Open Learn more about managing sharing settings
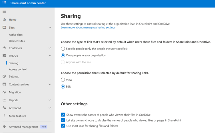The width and height of the screenshot is (215, 133). (88, 27)
